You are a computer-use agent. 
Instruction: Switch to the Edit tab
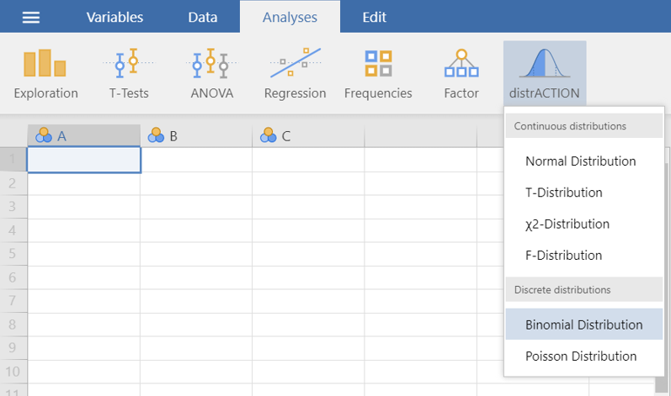click(374, 18)
